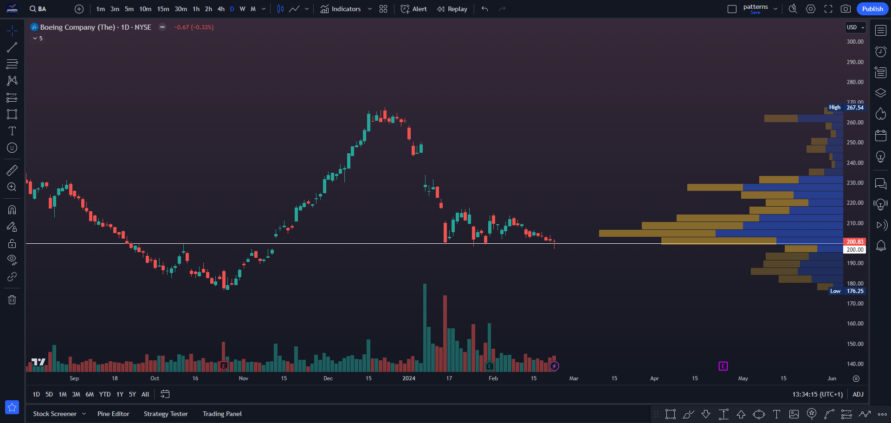
Task: Click the link drawings sync icon
Action: pyautogui.click(x=12, y=277)
